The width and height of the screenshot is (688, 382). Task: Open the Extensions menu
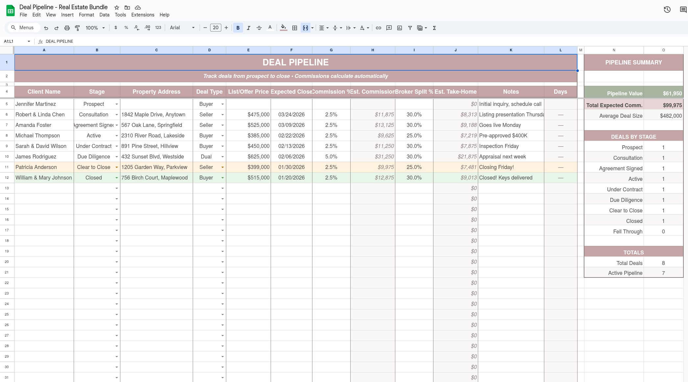coord(142,15)
